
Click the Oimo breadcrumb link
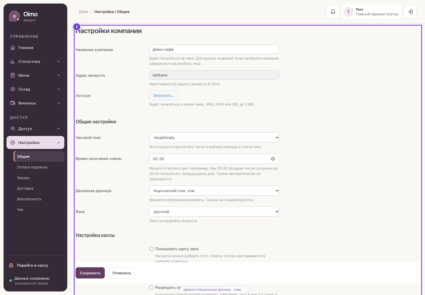tap(84, 12)
